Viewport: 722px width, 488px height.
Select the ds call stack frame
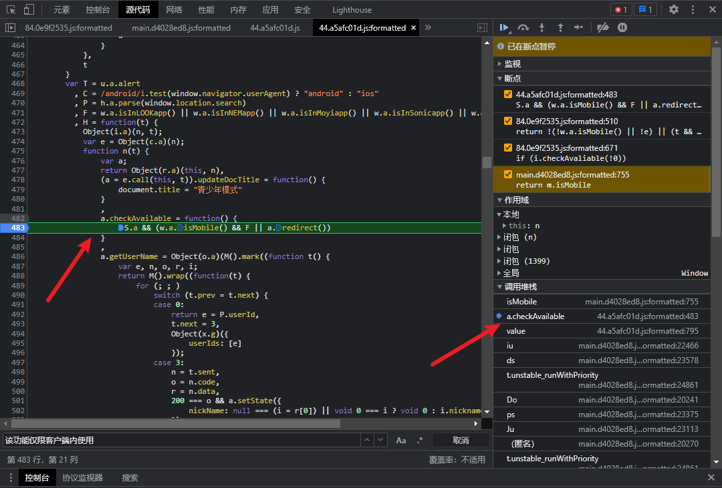click(x=602, y=360)
